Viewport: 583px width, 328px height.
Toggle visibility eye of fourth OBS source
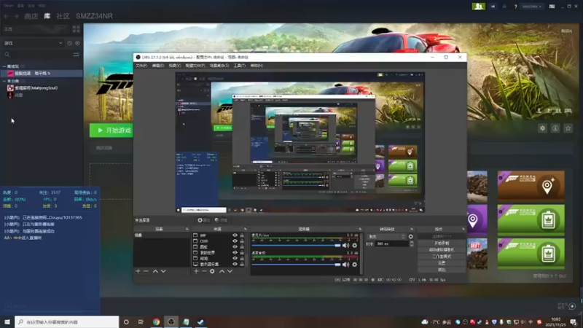click(x=235, y=252)
